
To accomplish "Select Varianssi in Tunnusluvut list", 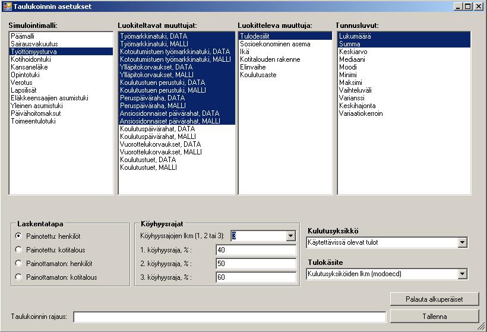I will [x=404, y=98].
